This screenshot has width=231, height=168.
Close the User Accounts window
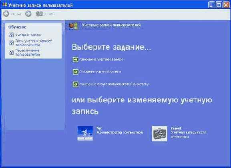[226, 5]
